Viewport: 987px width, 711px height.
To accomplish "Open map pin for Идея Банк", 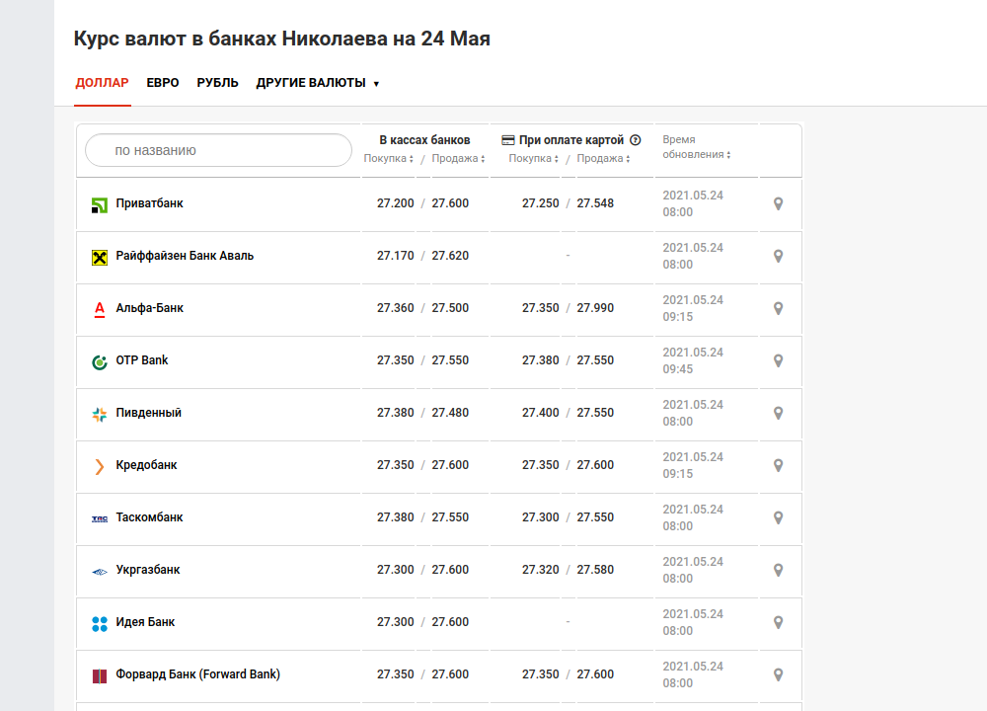I will (x=779, y=622).
